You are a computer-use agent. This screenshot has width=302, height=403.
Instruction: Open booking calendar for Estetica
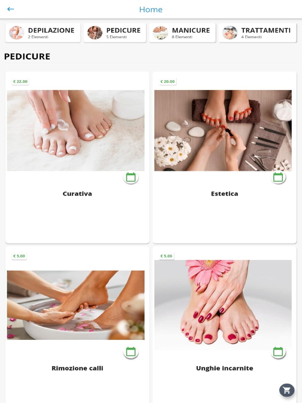coord(278,177)
